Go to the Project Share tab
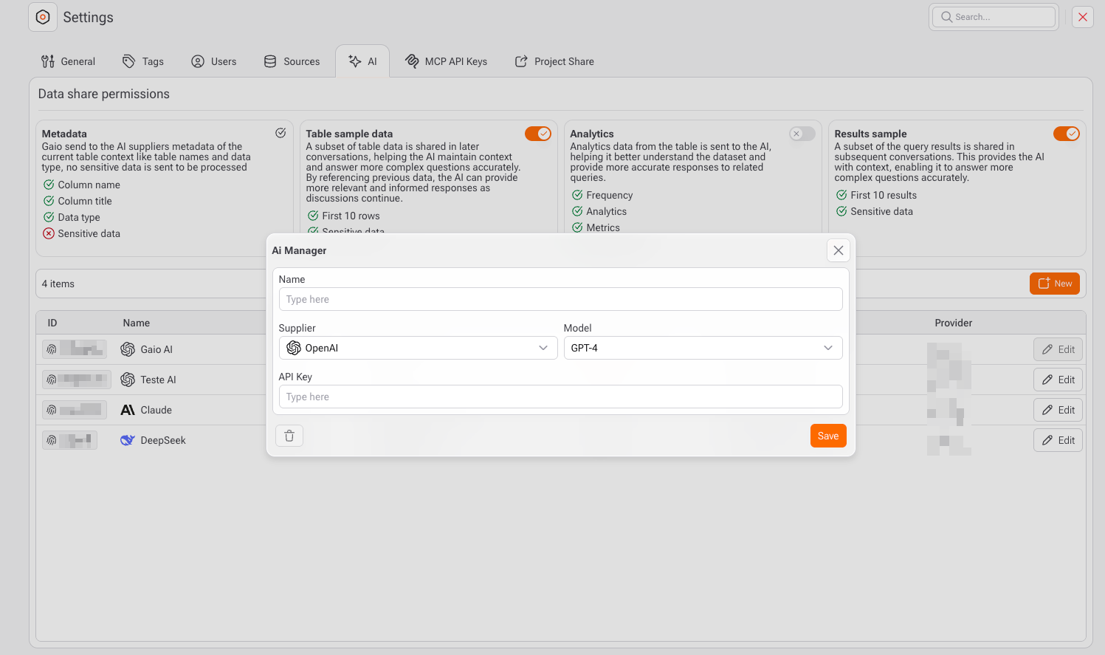Screen dimensions: 1105x655 tap(554, 61)
